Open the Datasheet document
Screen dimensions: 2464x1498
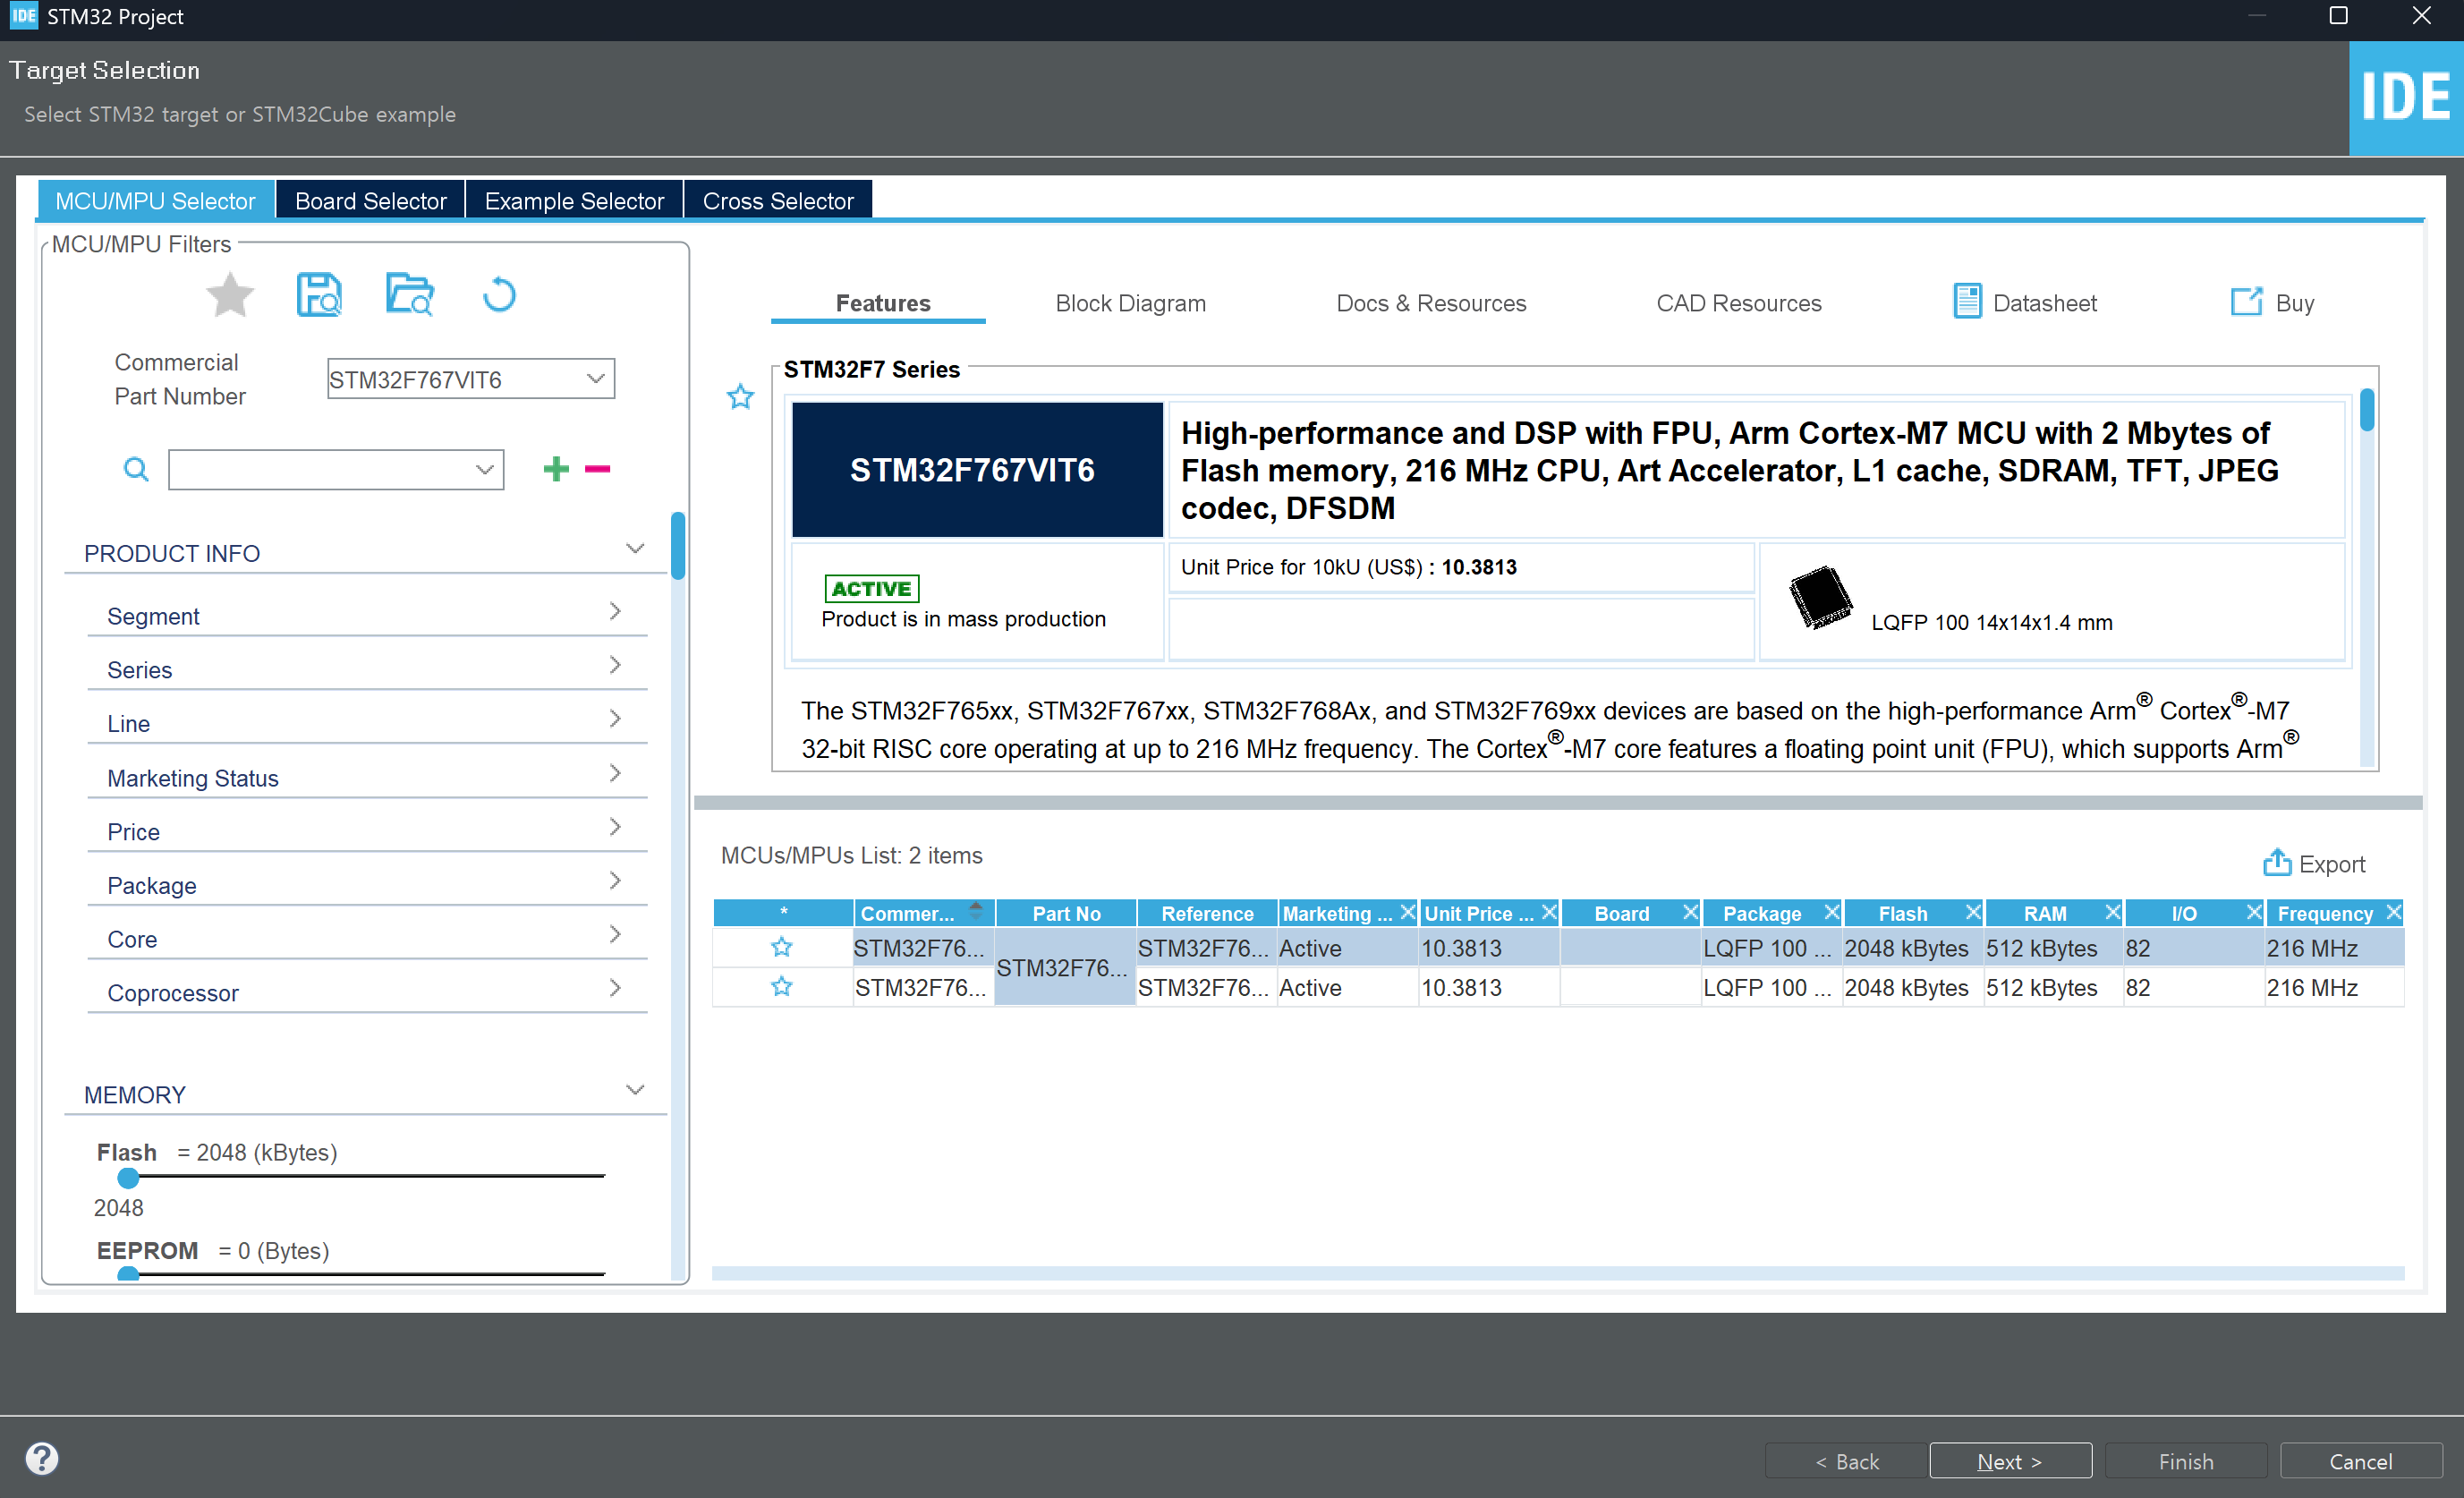click(2024, 302)
